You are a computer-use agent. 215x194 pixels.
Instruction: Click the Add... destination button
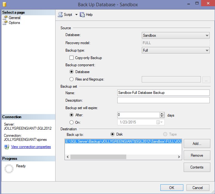197,144
